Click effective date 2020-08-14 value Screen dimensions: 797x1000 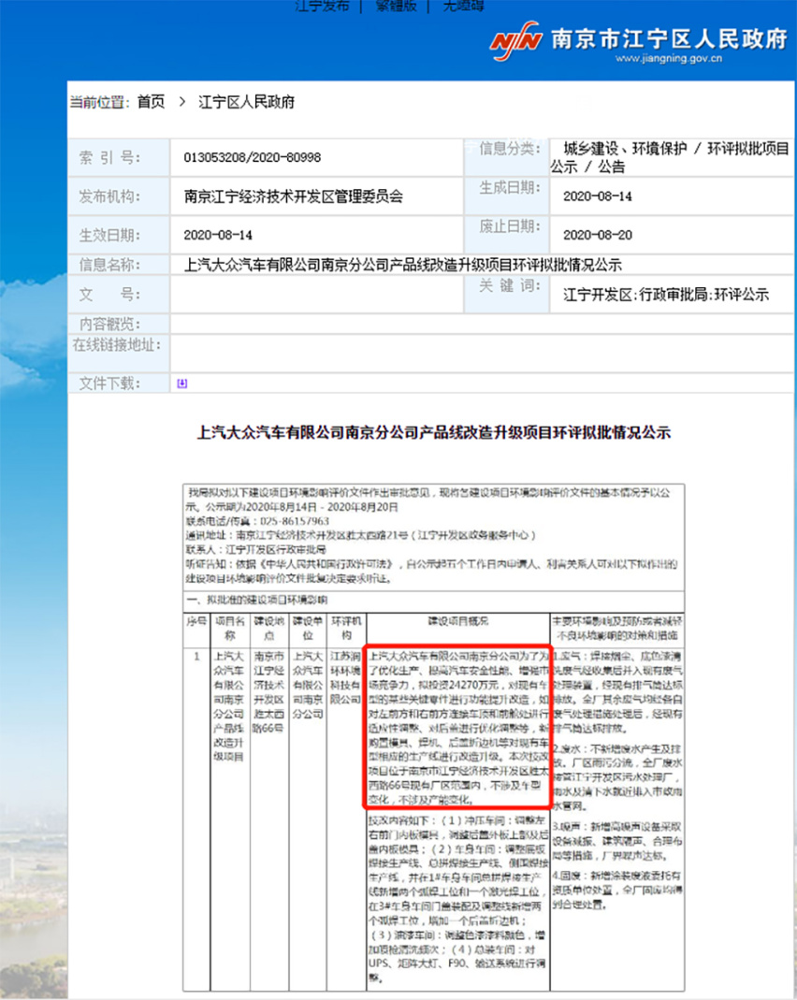point(218,236)
